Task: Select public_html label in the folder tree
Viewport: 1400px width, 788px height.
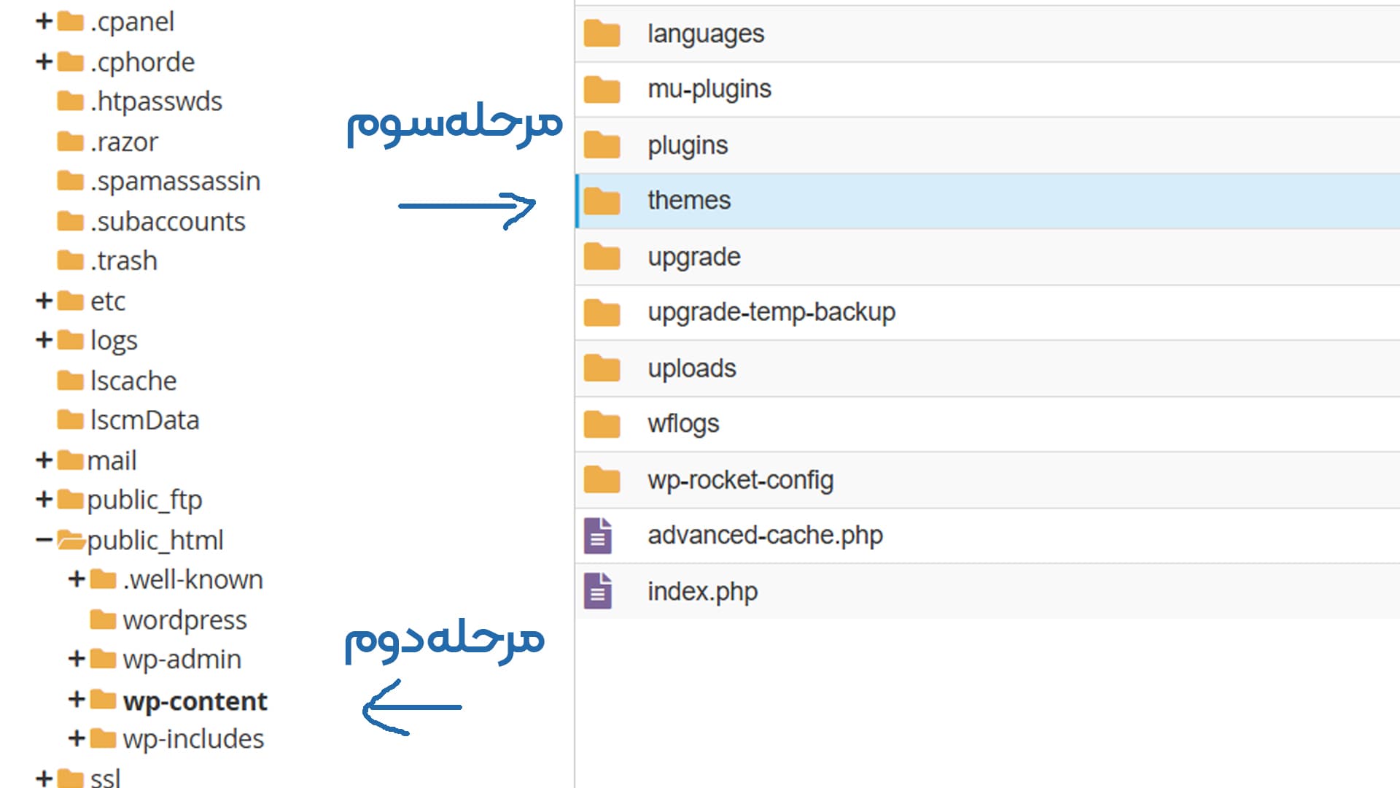Action: pos(155,541)
